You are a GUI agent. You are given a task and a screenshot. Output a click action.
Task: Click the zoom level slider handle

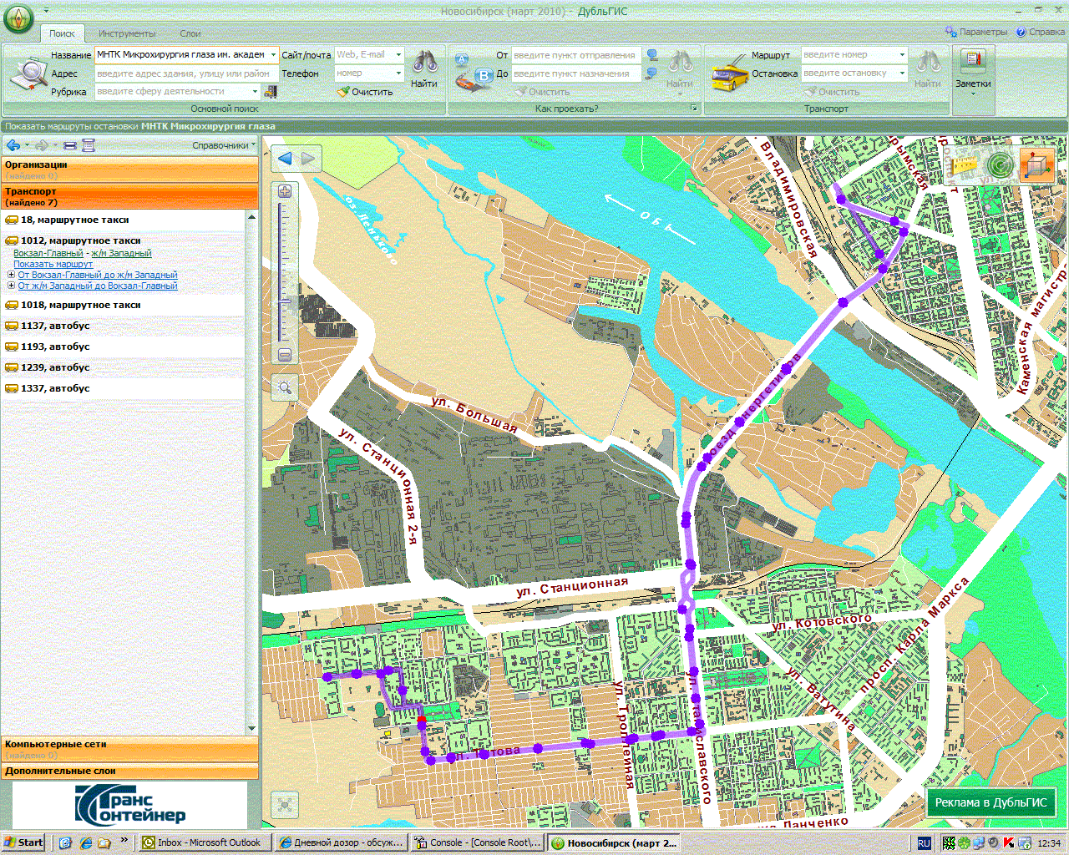285,301
